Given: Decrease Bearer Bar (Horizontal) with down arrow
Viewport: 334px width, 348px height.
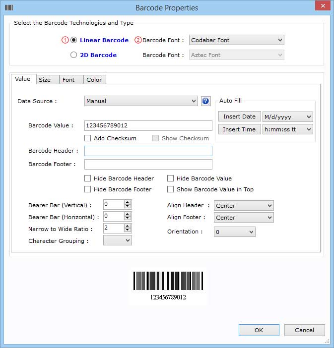Looking at the screenshot, I should (128, 219).
